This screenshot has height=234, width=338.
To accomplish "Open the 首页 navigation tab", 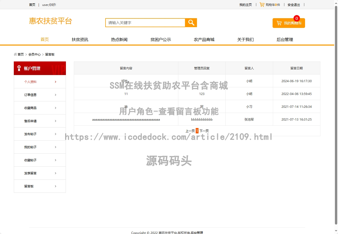I will 45,39.
